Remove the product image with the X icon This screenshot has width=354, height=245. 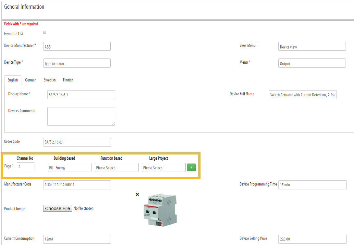(x=137, y=194)
